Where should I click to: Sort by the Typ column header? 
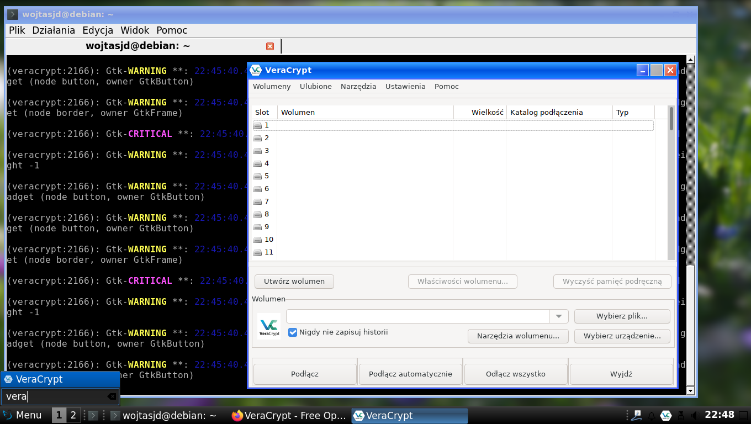click(x=633, y=112)
